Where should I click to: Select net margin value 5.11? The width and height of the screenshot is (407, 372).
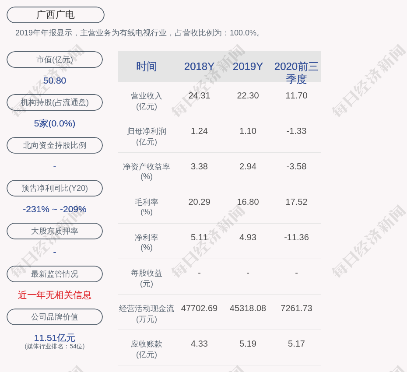point(199,237)
